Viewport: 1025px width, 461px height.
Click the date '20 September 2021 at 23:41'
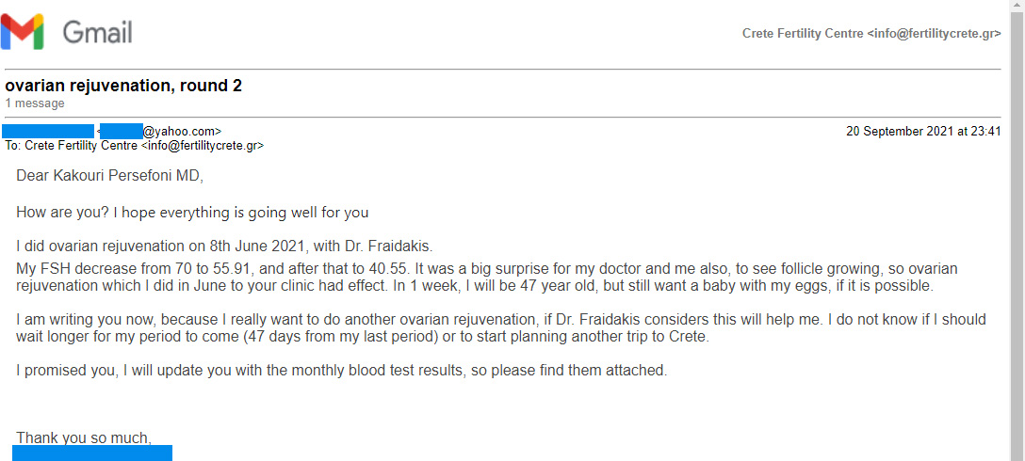click(x=923, y=132)
